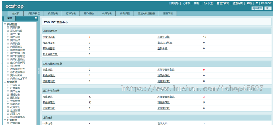Image resolution: width=274 pixels, height=126 pixels.
Task: Click the value 10 next to 未确认订单
Action: (x=205, y=37)
